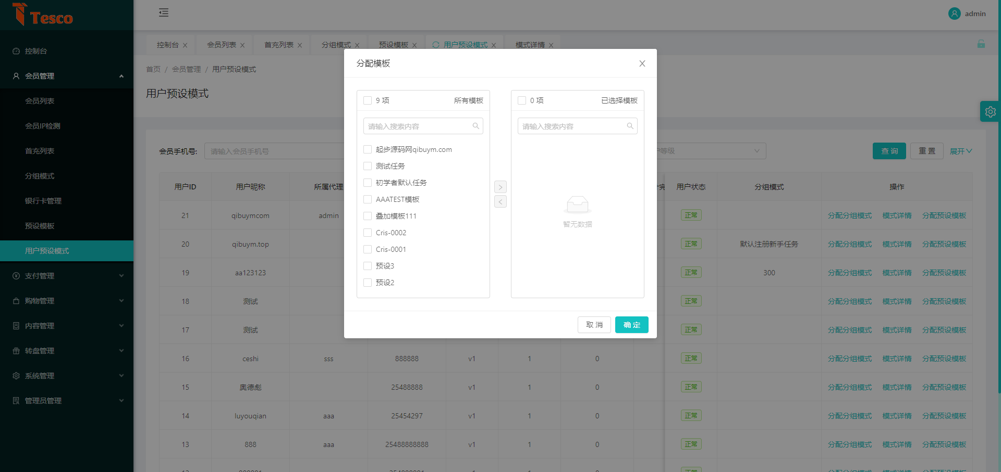This screenshot has width=1001, height=472.
Task: Click the lock icon at tab bar right
Action: pyautogui.click(x=981, y=44)
